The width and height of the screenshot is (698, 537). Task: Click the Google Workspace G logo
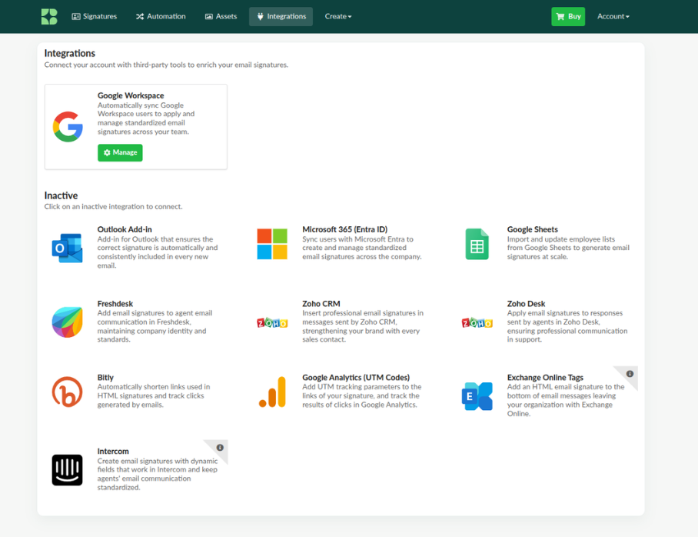[68, 127]
